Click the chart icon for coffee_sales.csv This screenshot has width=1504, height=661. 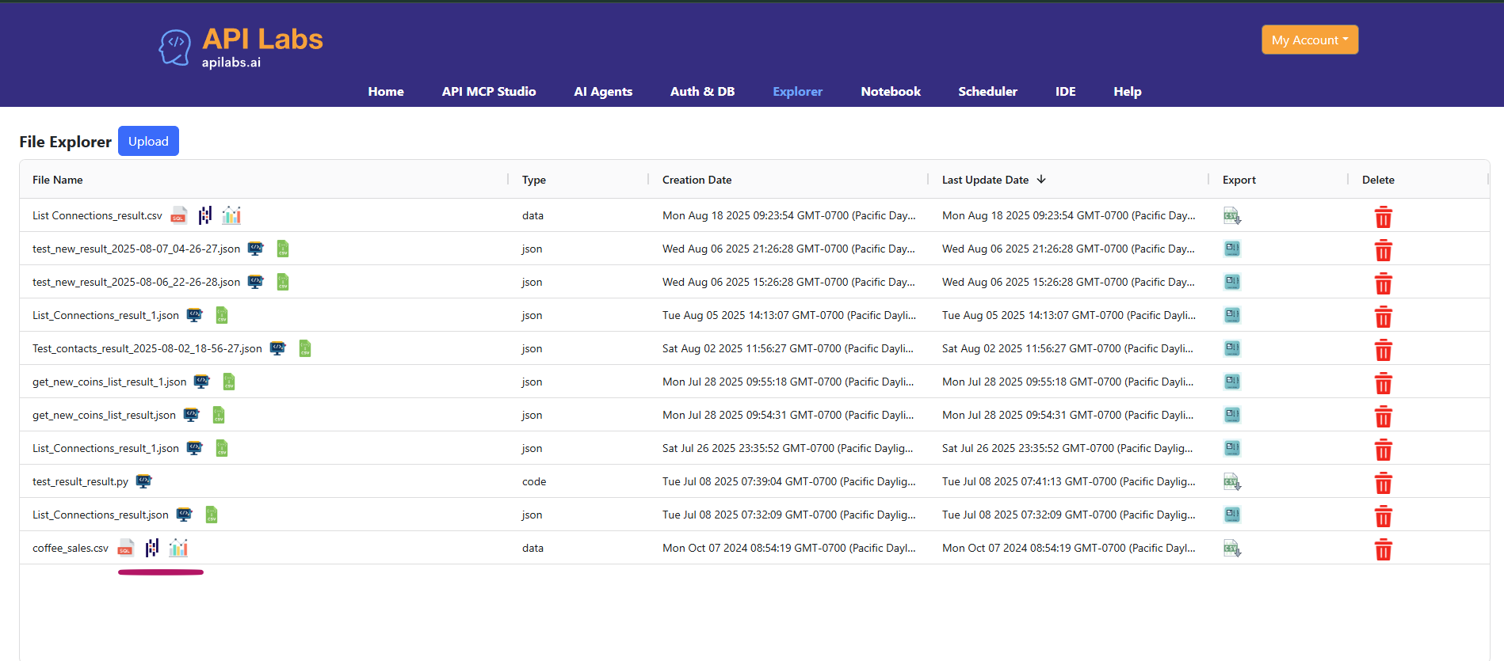(178, 548)
